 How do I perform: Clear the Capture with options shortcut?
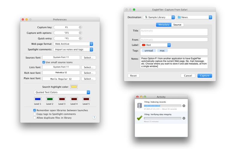pyautogui.click(x=80, y=33)
